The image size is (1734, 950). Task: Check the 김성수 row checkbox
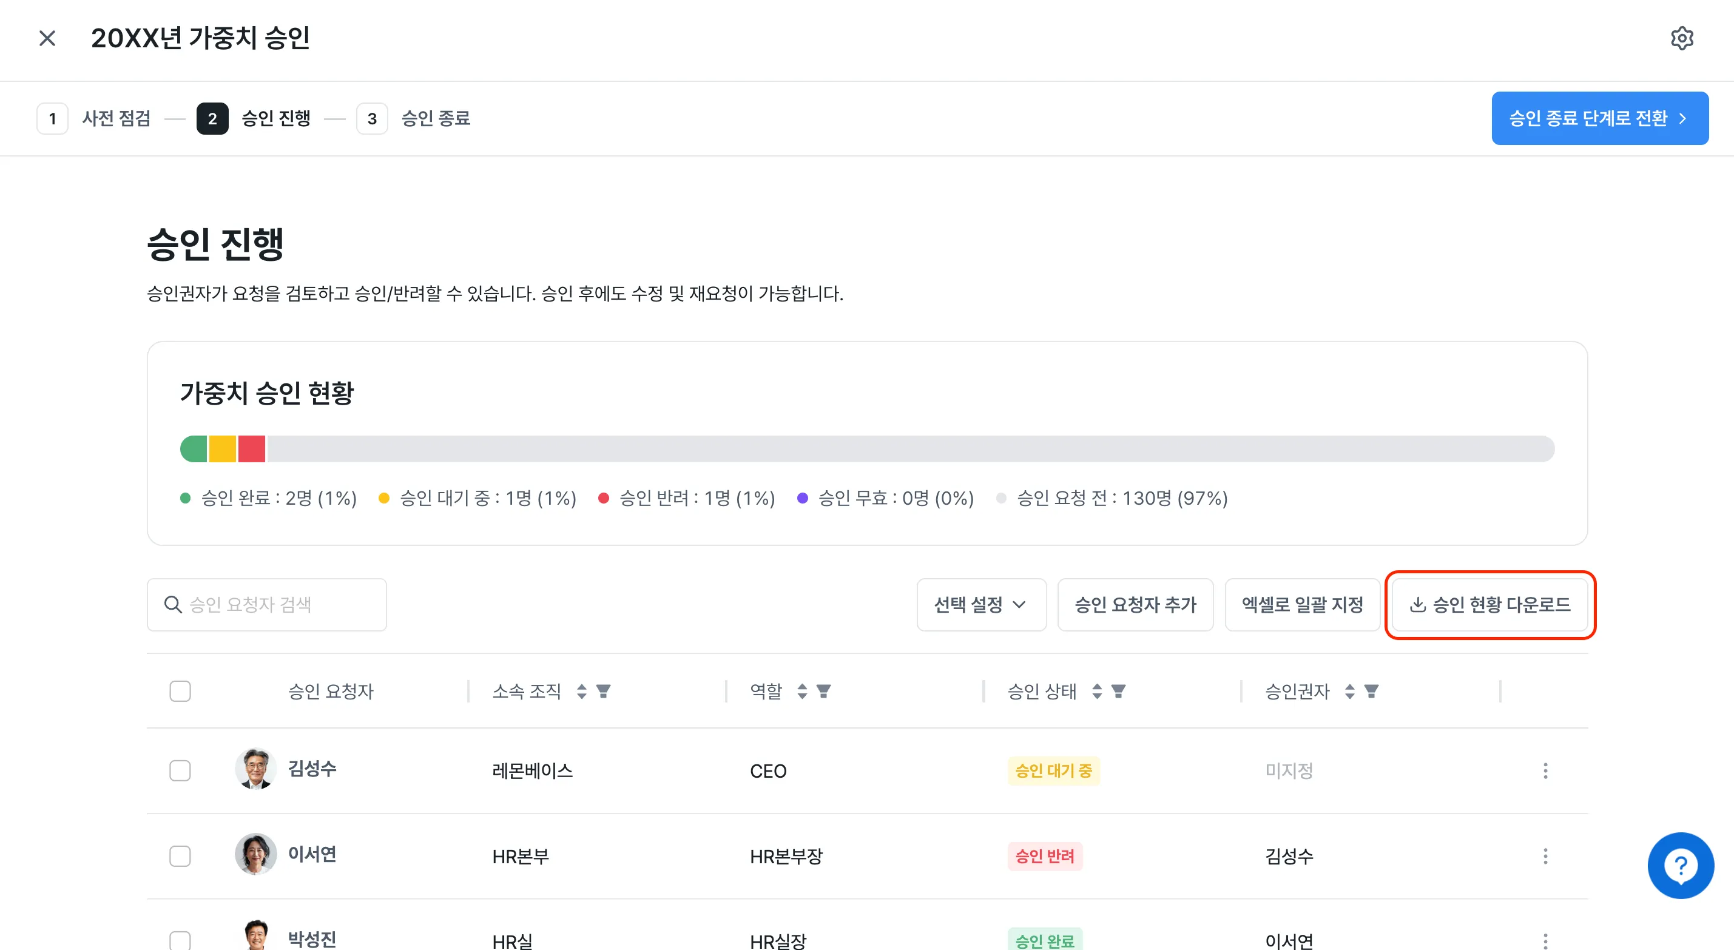(180, 771)
